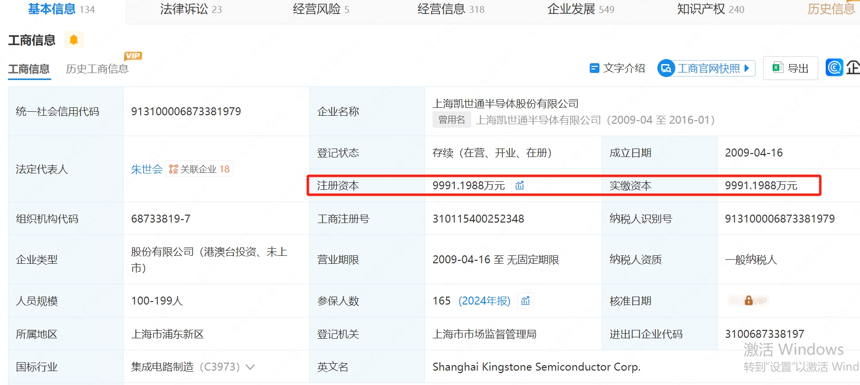
Task: Click credit code 913100006873381979 under 统一社会信用代码
Action: 186,111
